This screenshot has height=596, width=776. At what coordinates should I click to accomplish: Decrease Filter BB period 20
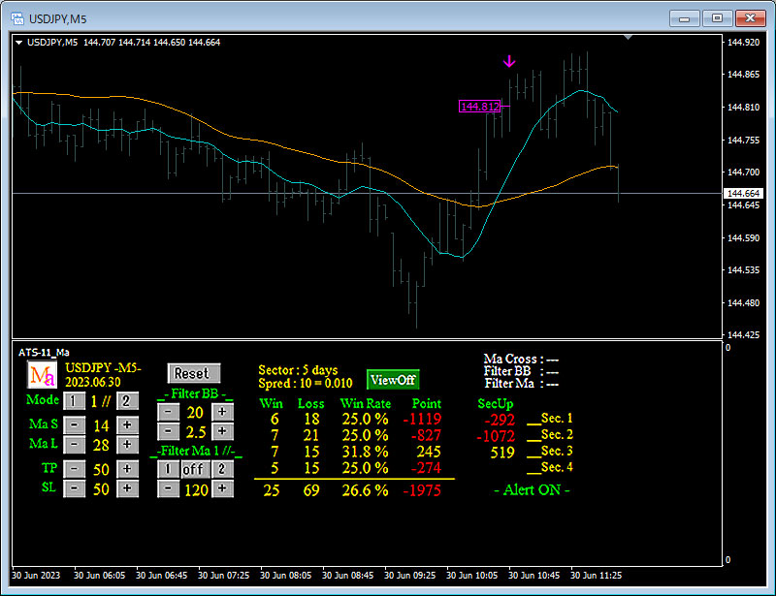tap(168, 412)
